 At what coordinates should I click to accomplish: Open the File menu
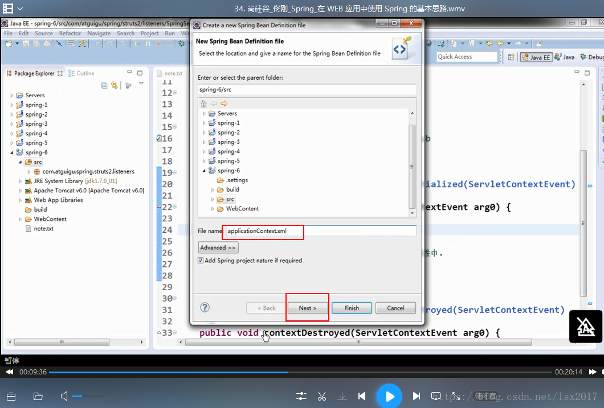8,34
